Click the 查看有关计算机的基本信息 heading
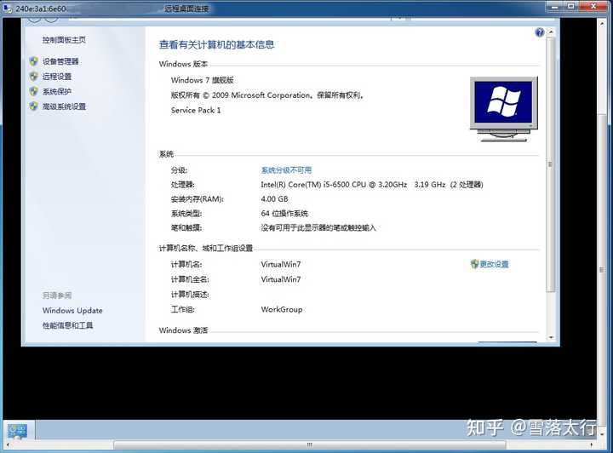Viewport: 613px width, 453px height. point(216,44)
